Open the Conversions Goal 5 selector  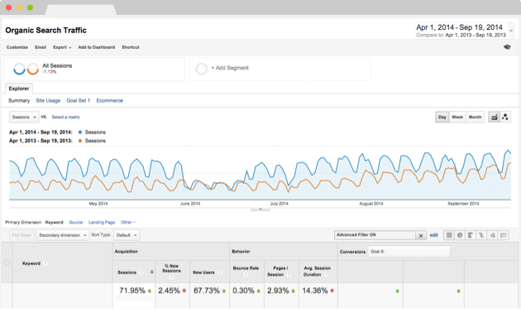point(409,252)
